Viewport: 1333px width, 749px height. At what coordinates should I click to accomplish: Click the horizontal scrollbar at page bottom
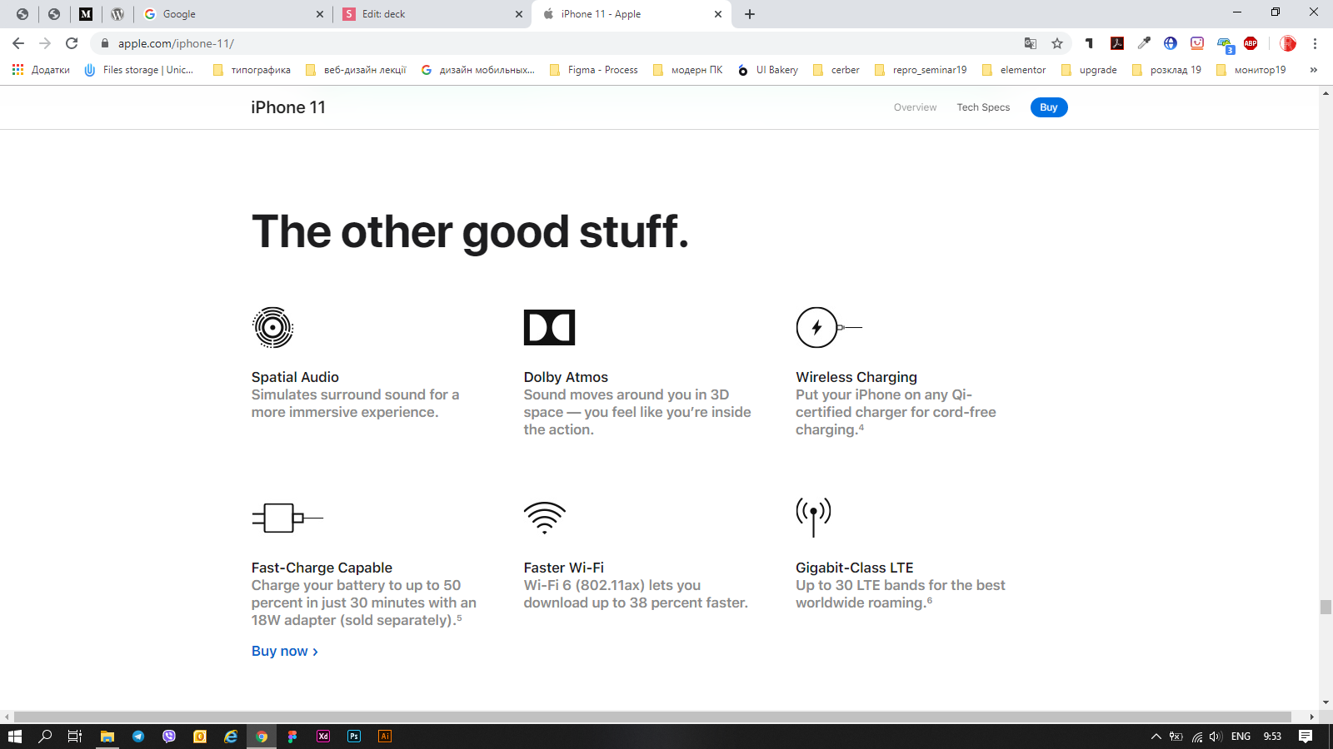click(652, 717)
